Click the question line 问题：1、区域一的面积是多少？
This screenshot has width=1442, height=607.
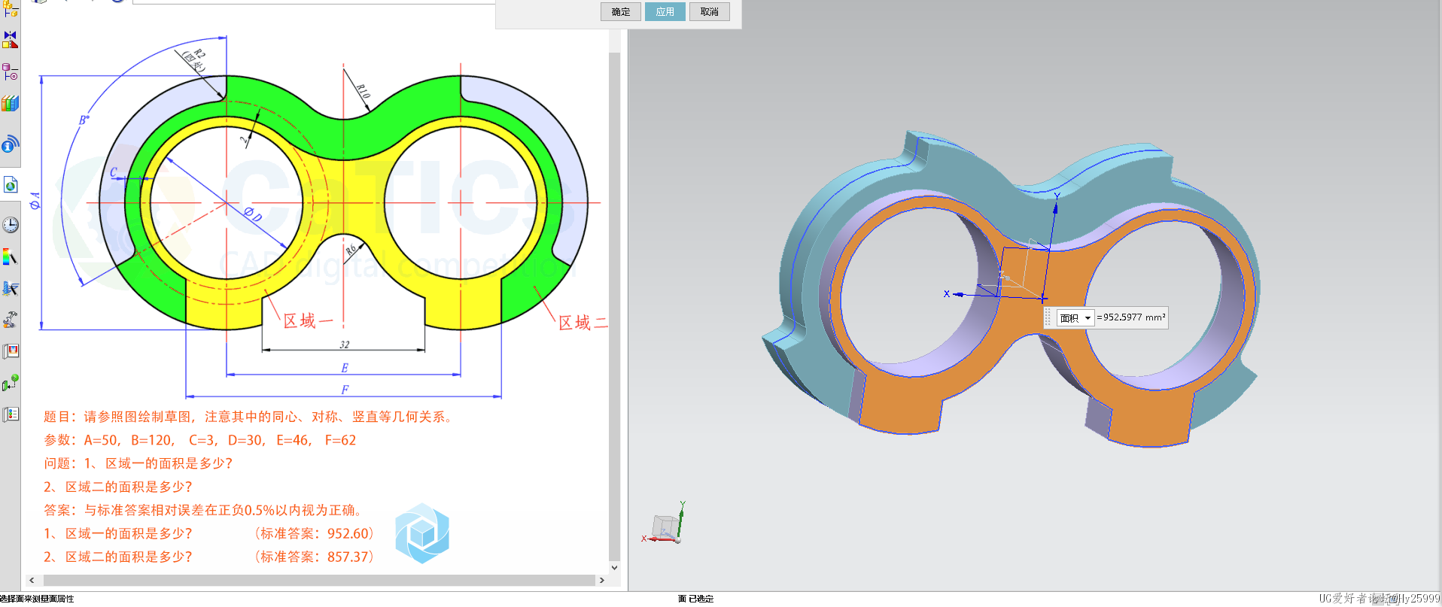pos(138,463)
